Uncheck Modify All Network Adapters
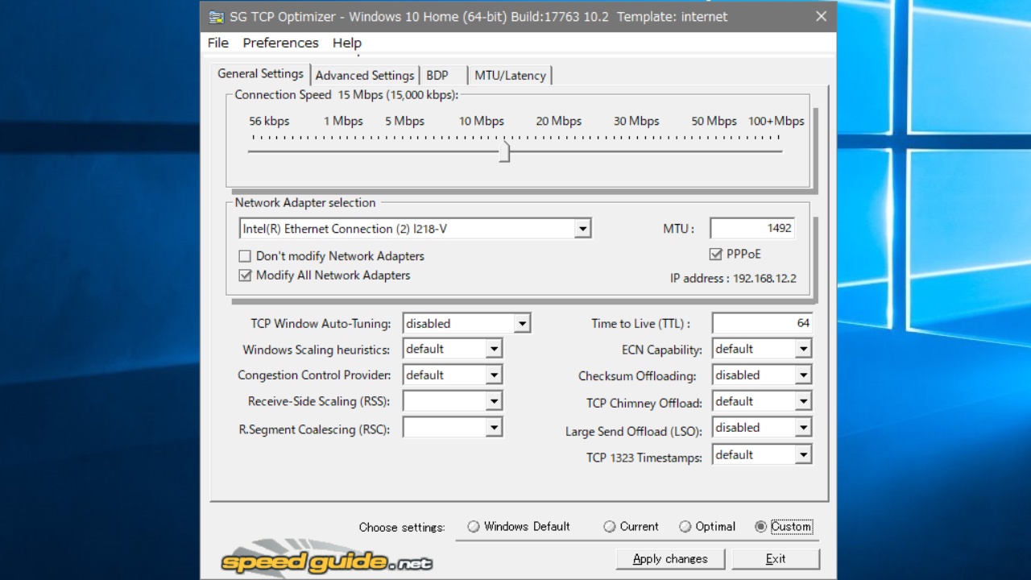Screen dimensions: 1031x580 point(245,275)
